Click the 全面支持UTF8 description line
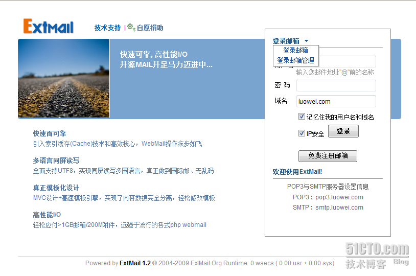The height and width of the screenshot is (276, 416). (x=123, y=171)
